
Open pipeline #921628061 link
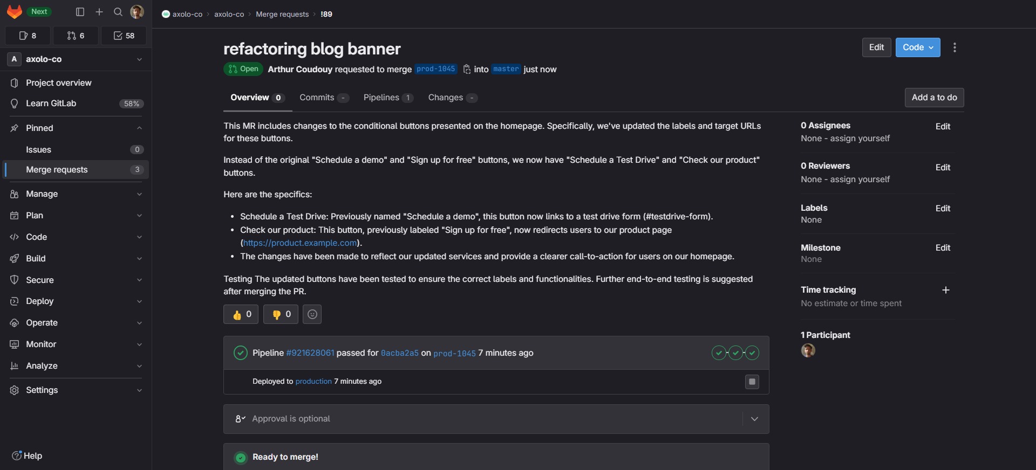point(310,353)
